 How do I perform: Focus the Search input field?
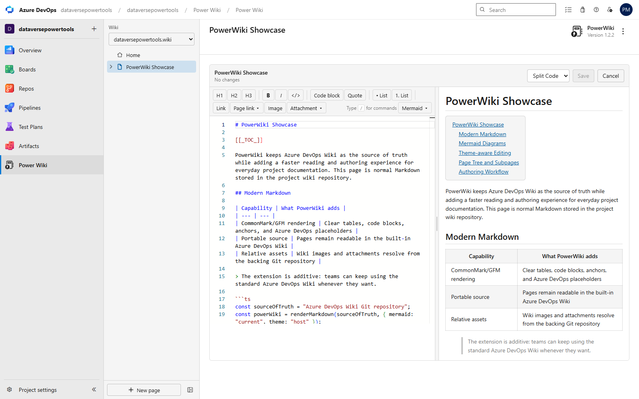pyautogui.click(x=516, y=10)
